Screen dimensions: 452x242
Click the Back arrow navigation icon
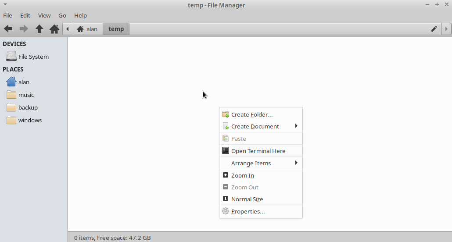[x=8, y=29]
